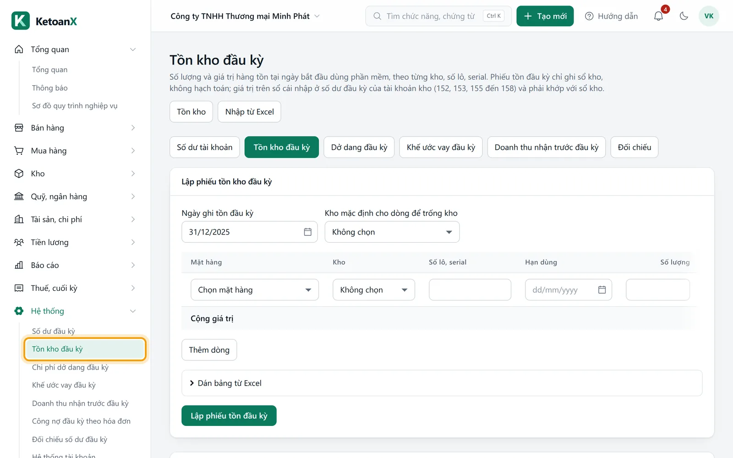Click the Bán hàng store icon
733x458 pixels.
tap(19, 128)
